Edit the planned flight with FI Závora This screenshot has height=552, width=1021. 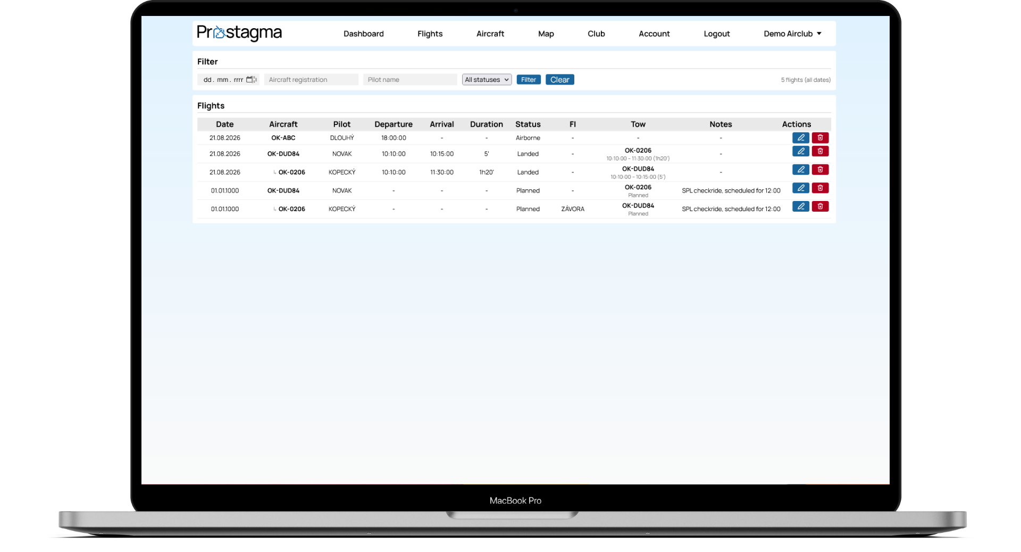pyautogui.click(x=800, y=206)
